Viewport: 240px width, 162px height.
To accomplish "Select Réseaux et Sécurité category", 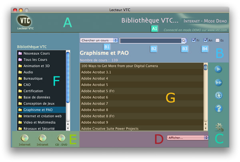I will pyautogui.click(x=42, y=128).
